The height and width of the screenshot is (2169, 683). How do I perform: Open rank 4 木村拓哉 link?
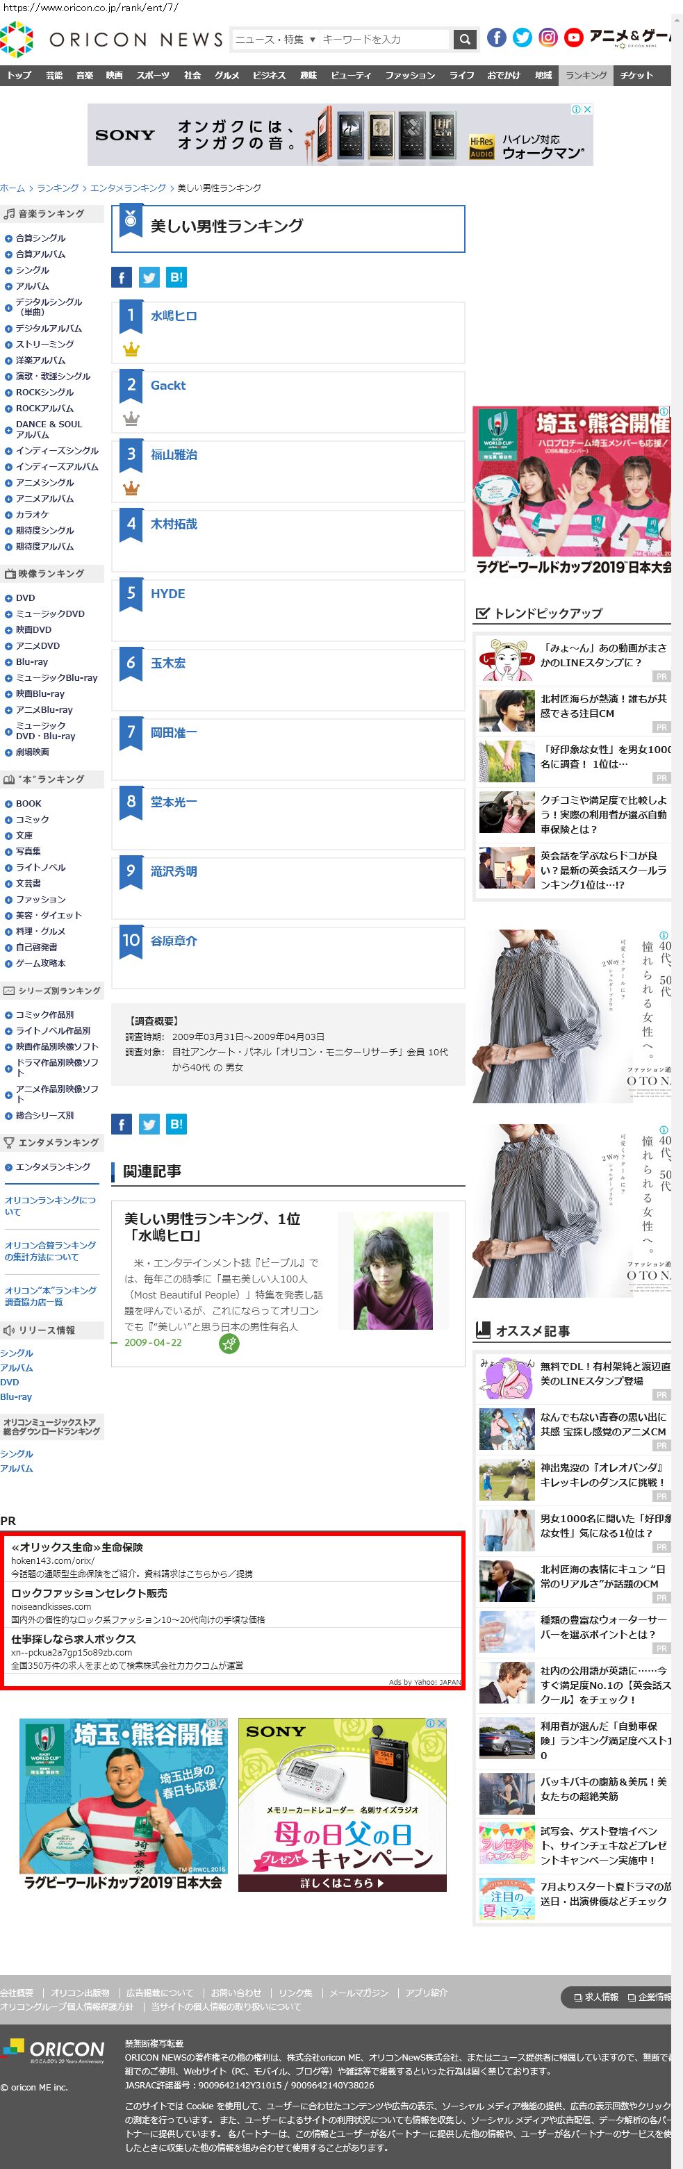[174, 524]
